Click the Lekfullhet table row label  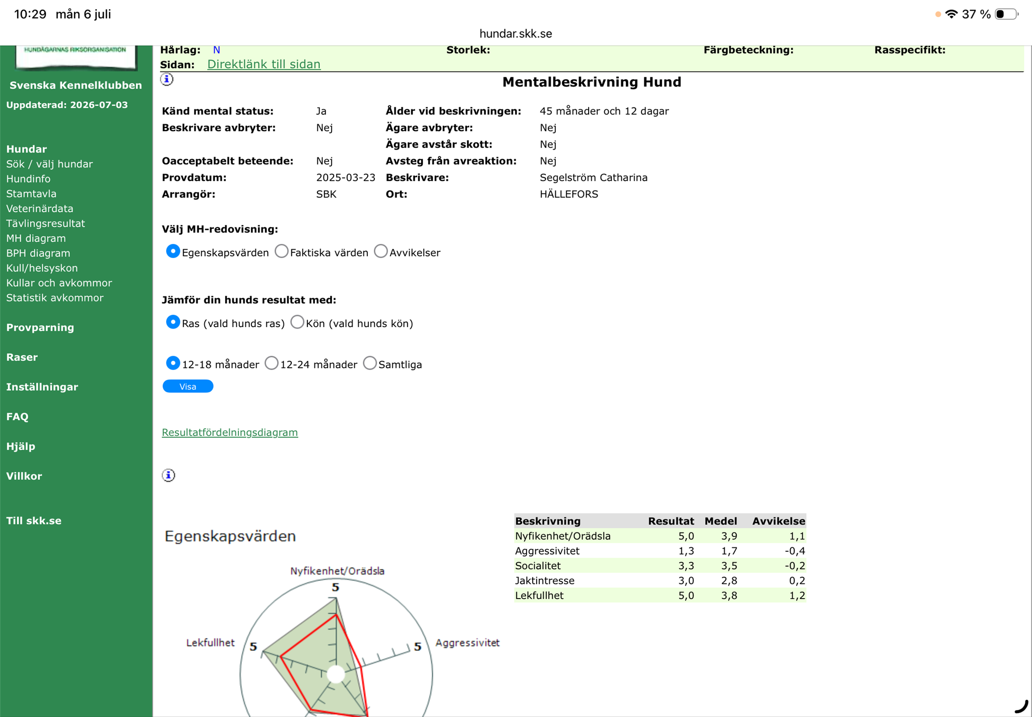click(x=539, y=596)
